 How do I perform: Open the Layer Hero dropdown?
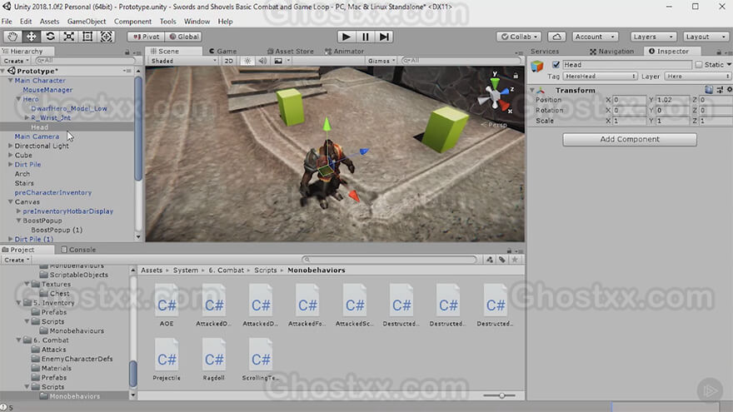697,76
